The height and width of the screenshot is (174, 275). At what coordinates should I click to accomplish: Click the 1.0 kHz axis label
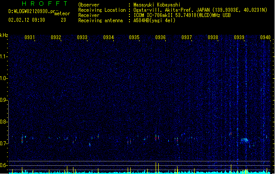[3, 78]
